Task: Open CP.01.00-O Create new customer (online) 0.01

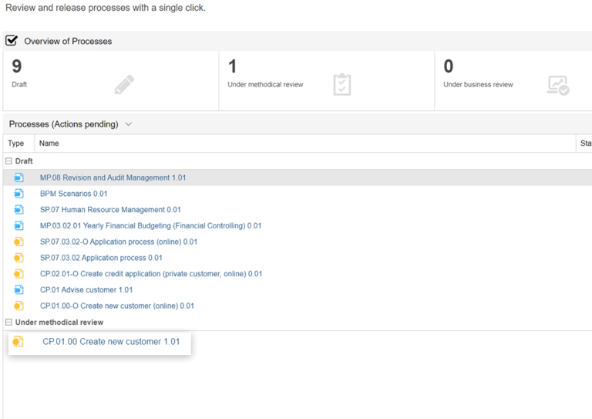Action: 116,306
